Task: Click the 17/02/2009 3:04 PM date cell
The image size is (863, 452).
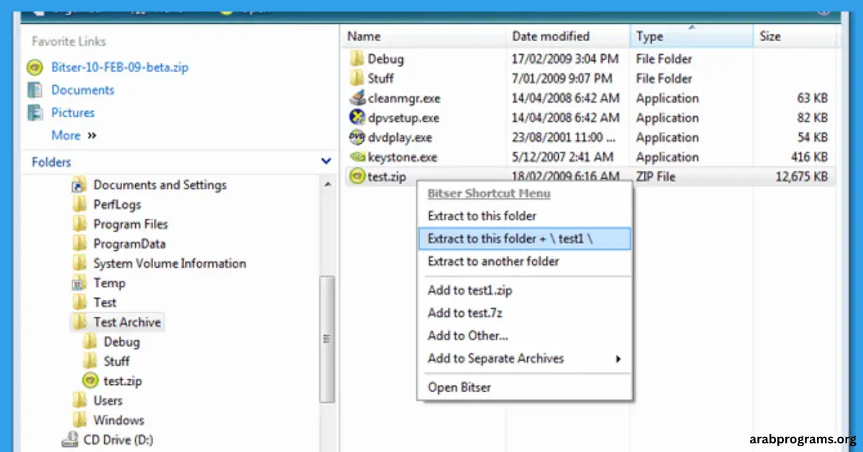Action: click(x=565, y=59)
